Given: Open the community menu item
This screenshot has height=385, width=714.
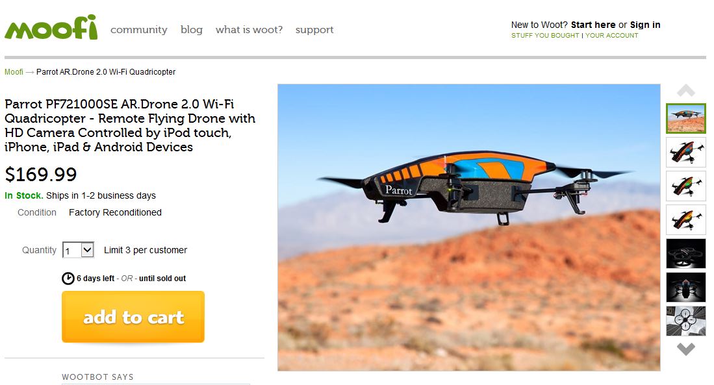Looking at the screenshot, I should [139, 30].
